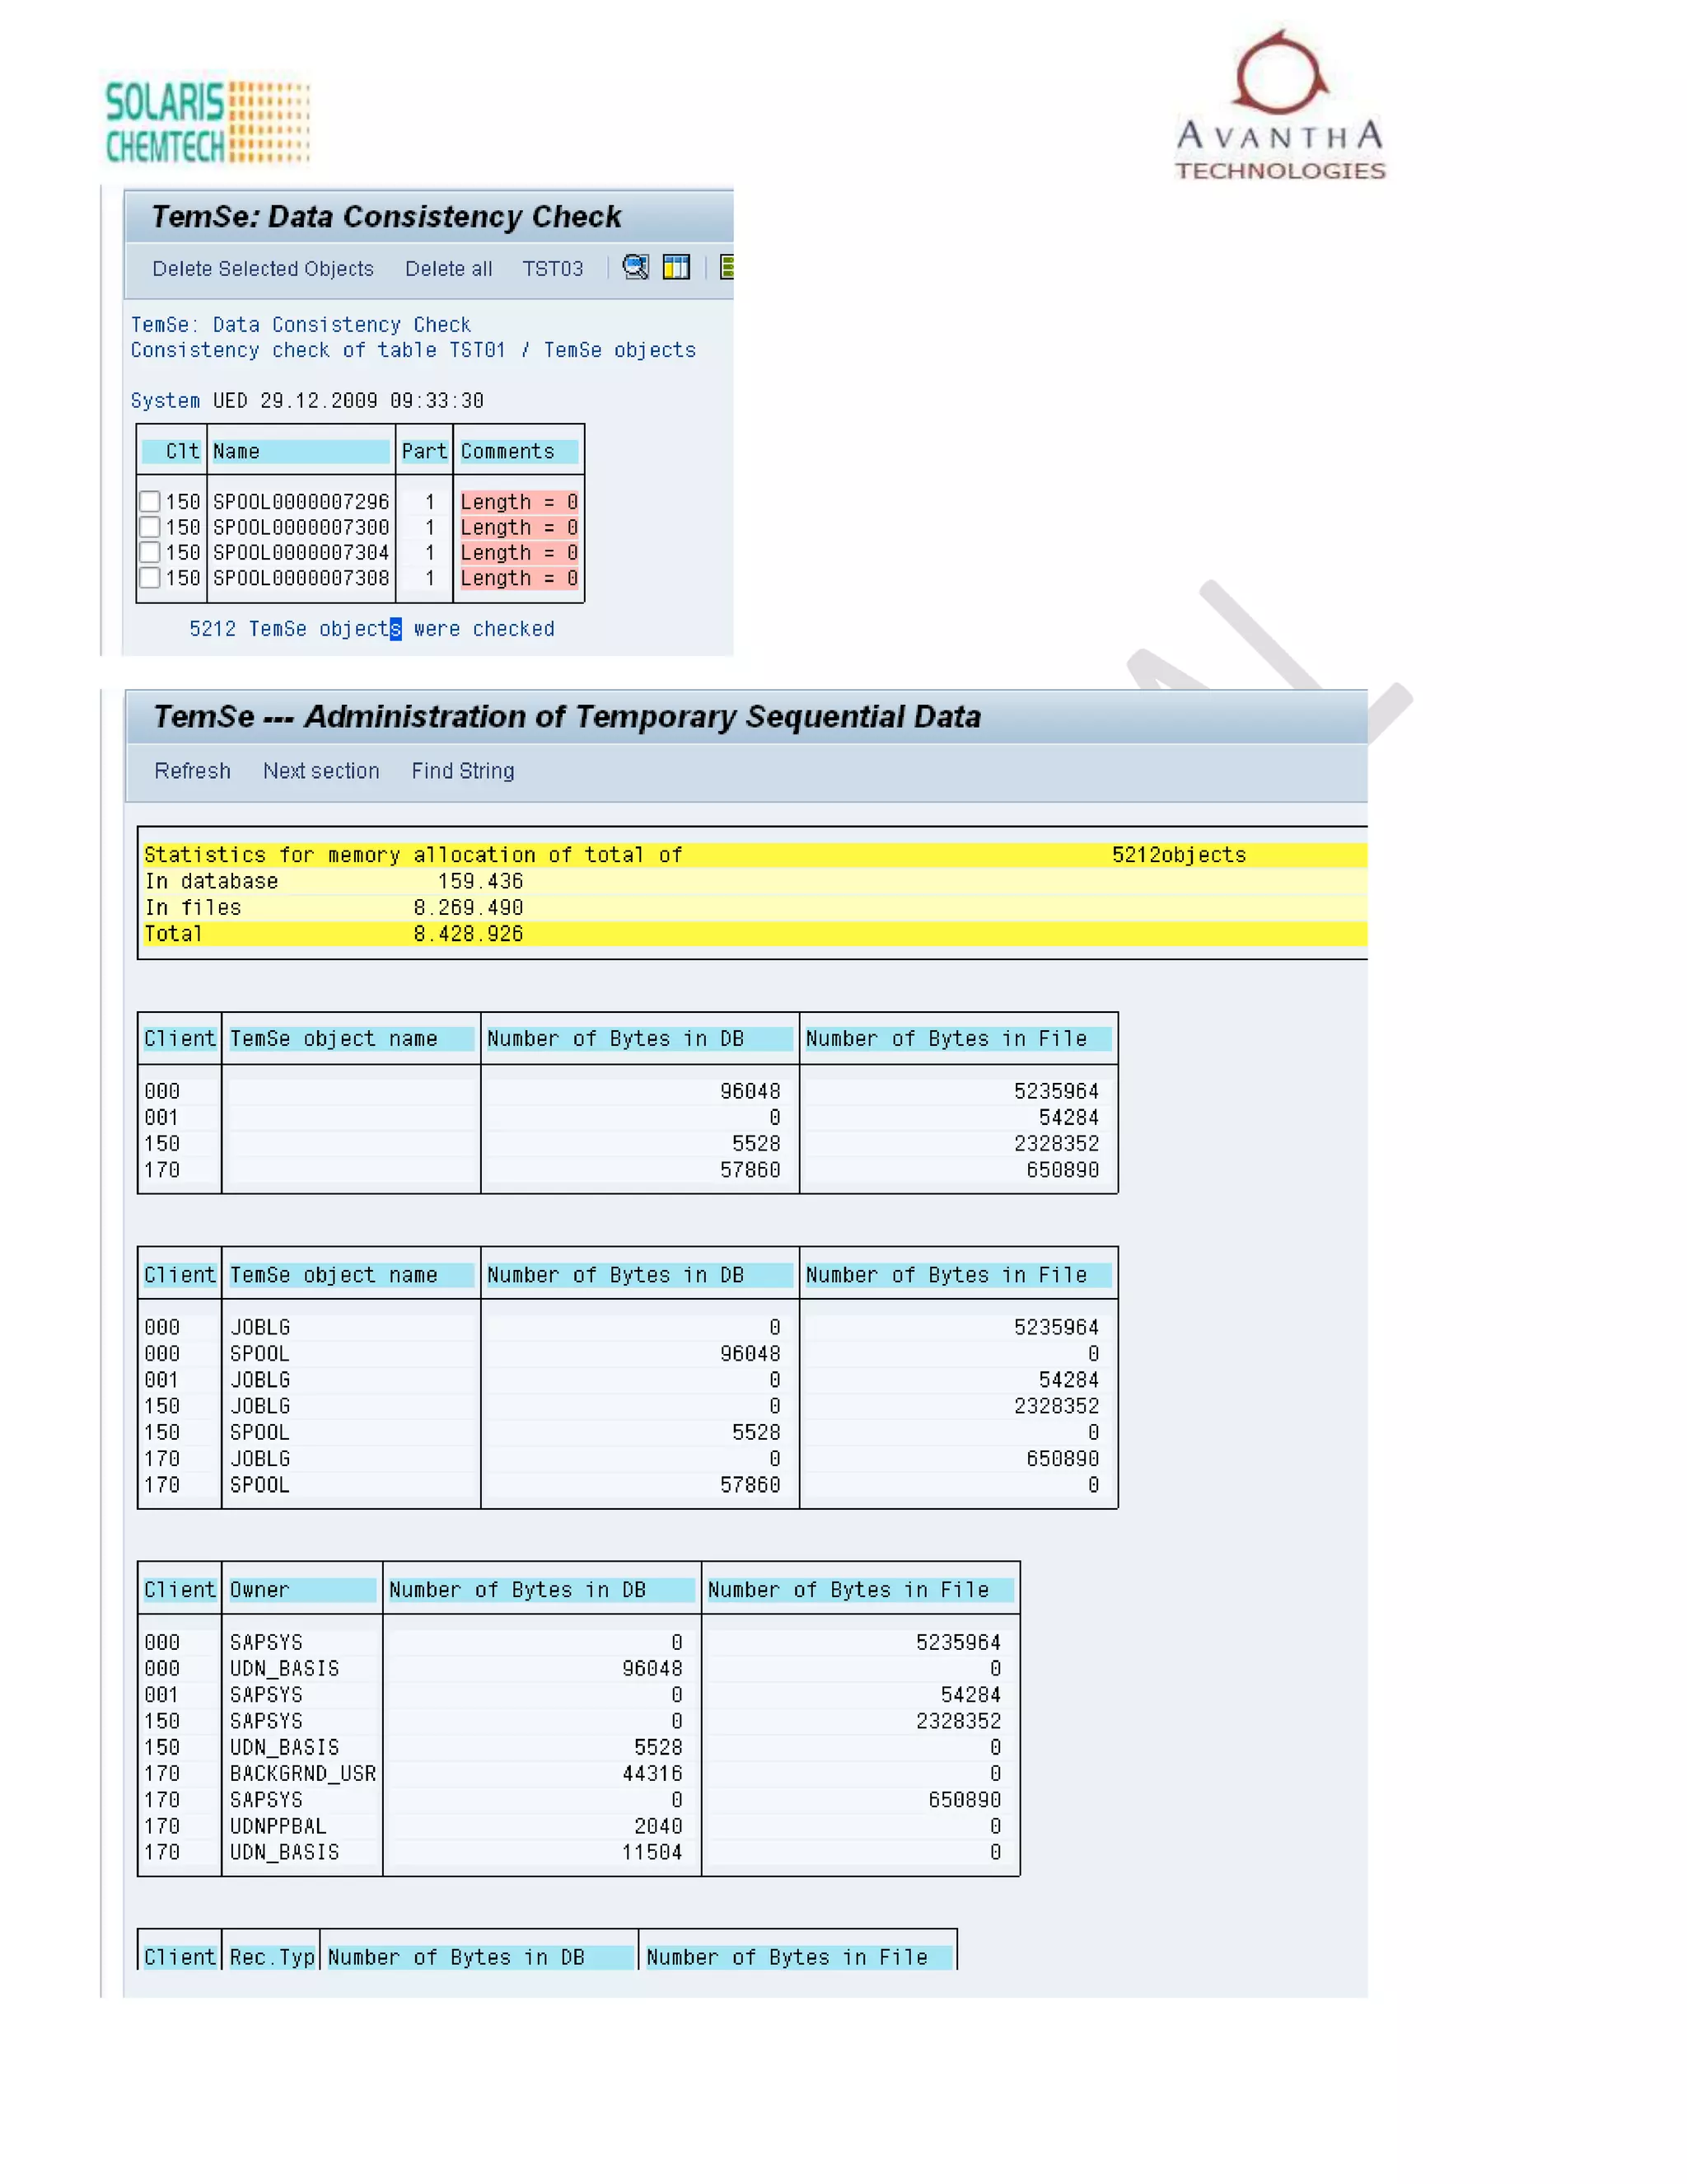Open the Find String function
The image size is (1687, 2184).
click(x=463, y=771)
